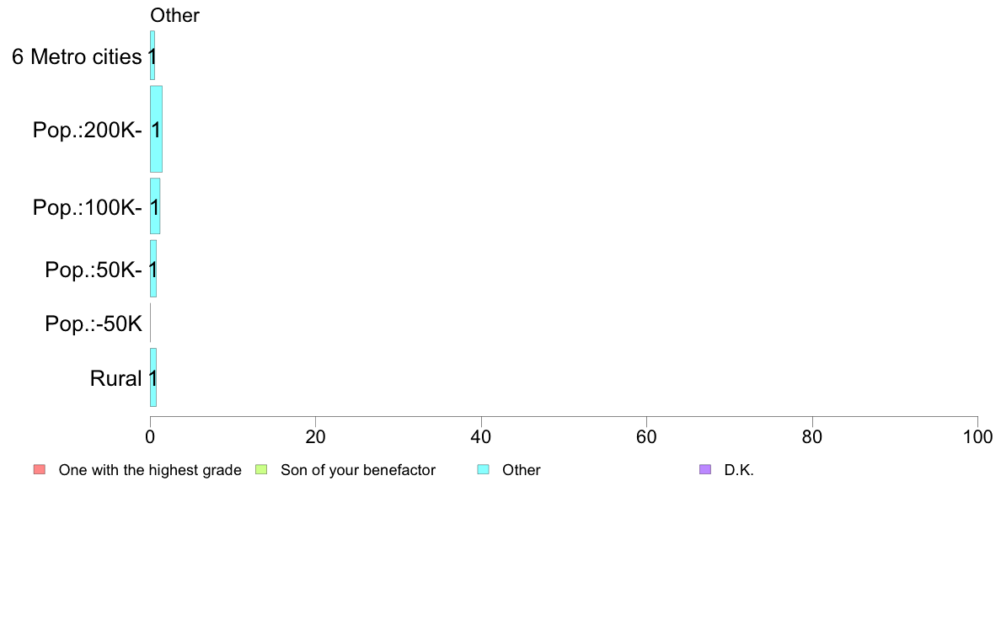Select the 'Pop.:200K-' cyan bar

click(157, 129)
